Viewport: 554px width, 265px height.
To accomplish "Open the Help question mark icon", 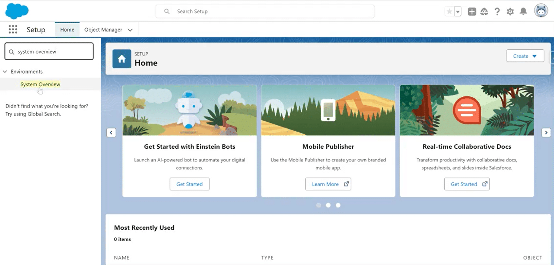I will (497, 12).
